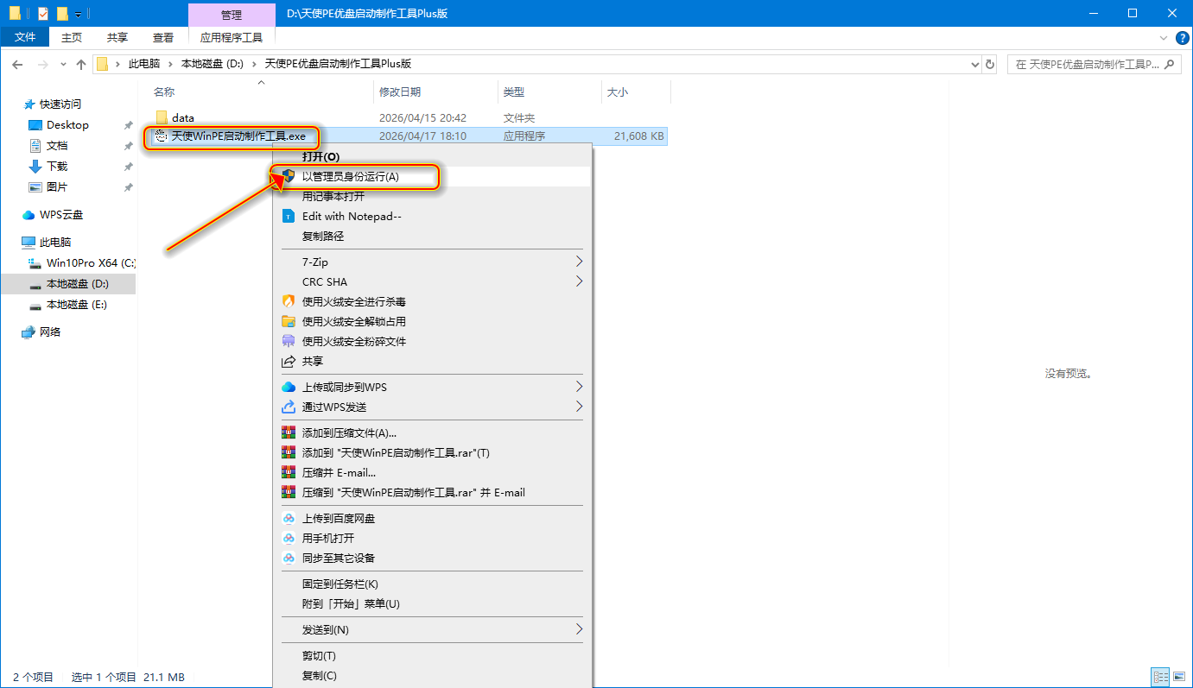Click properties quick access toolbar icon
The width and height of the screenshot is (1193, 688).
click(x=43, y=14)
